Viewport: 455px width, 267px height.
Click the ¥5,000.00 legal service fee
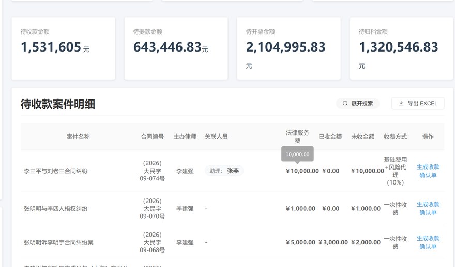coord(300,242)
